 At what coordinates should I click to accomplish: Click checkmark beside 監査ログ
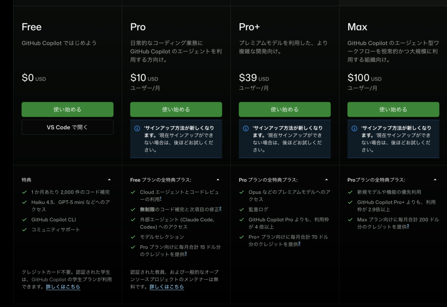tap(242, 210)
